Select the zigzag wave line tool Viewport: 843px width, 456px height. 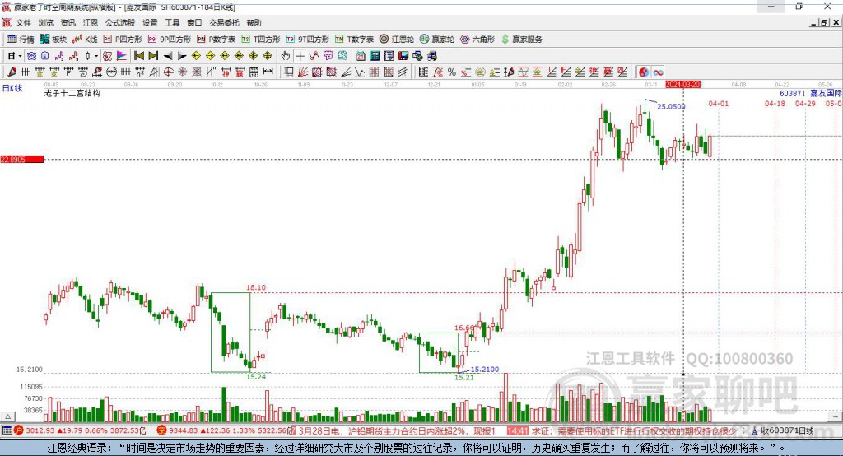pyautogui.click(x=360, y=72)
